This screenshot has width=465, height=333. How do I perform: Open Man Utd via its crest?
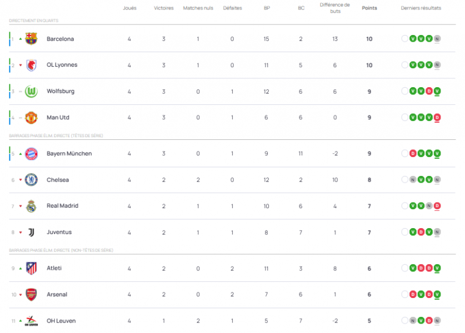32,117
